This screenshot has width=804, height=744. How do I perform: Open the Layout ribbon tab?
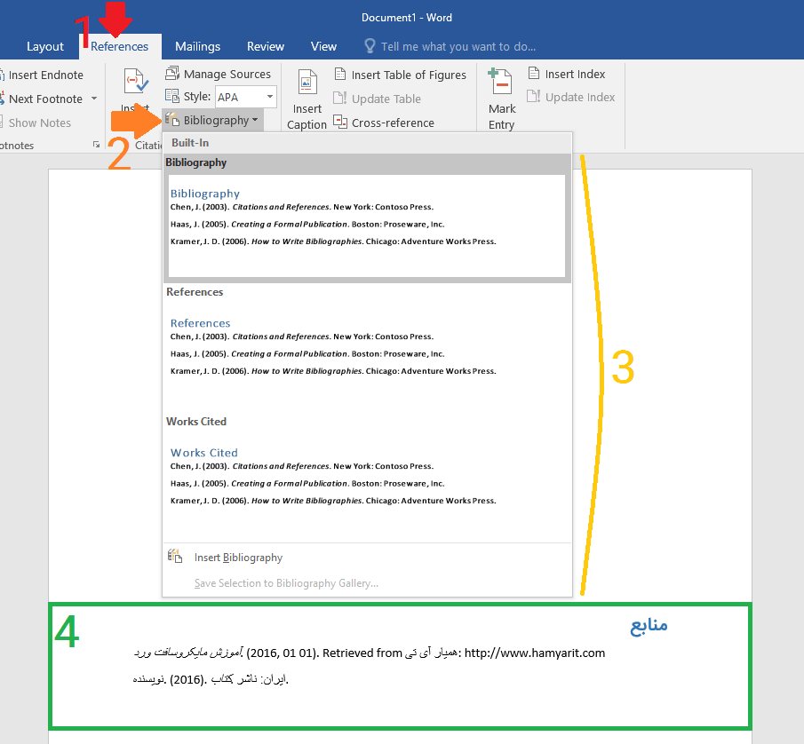pos(45,47)
